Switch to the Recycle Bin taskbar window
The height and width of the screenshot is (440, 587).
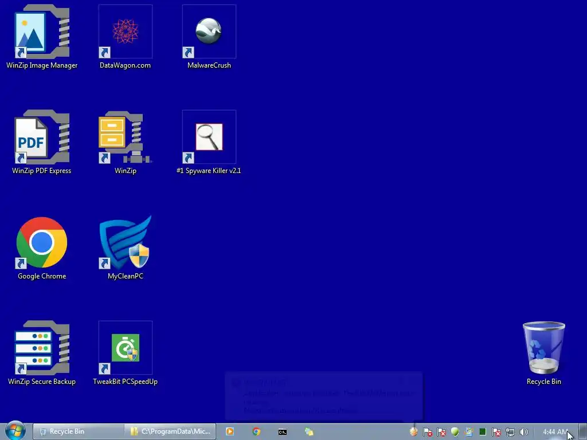79,431
